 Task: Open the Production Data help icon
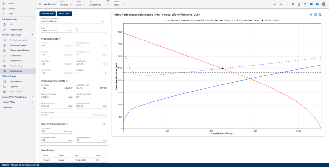(59, 39)
